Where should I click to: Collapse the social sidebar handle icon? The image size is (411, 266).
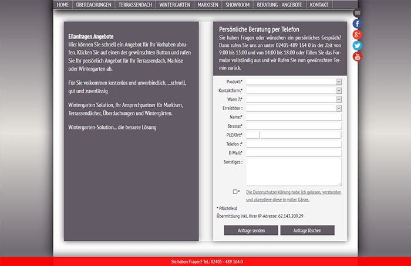(357, 13)
